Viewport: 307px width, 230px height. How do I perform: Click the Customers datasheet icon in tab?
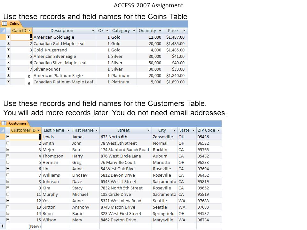point(4,123)
